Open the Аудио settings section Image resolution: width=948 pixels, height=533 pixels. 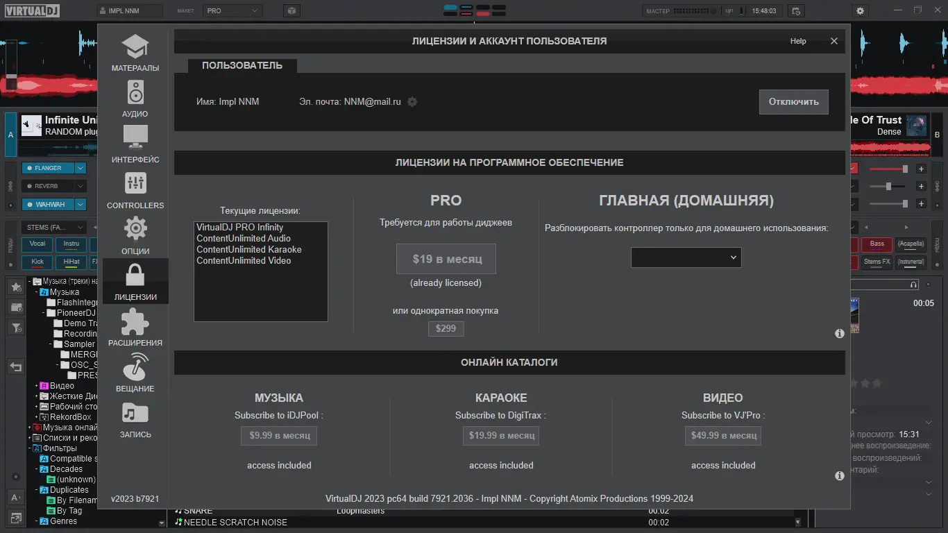coord(135,99)
